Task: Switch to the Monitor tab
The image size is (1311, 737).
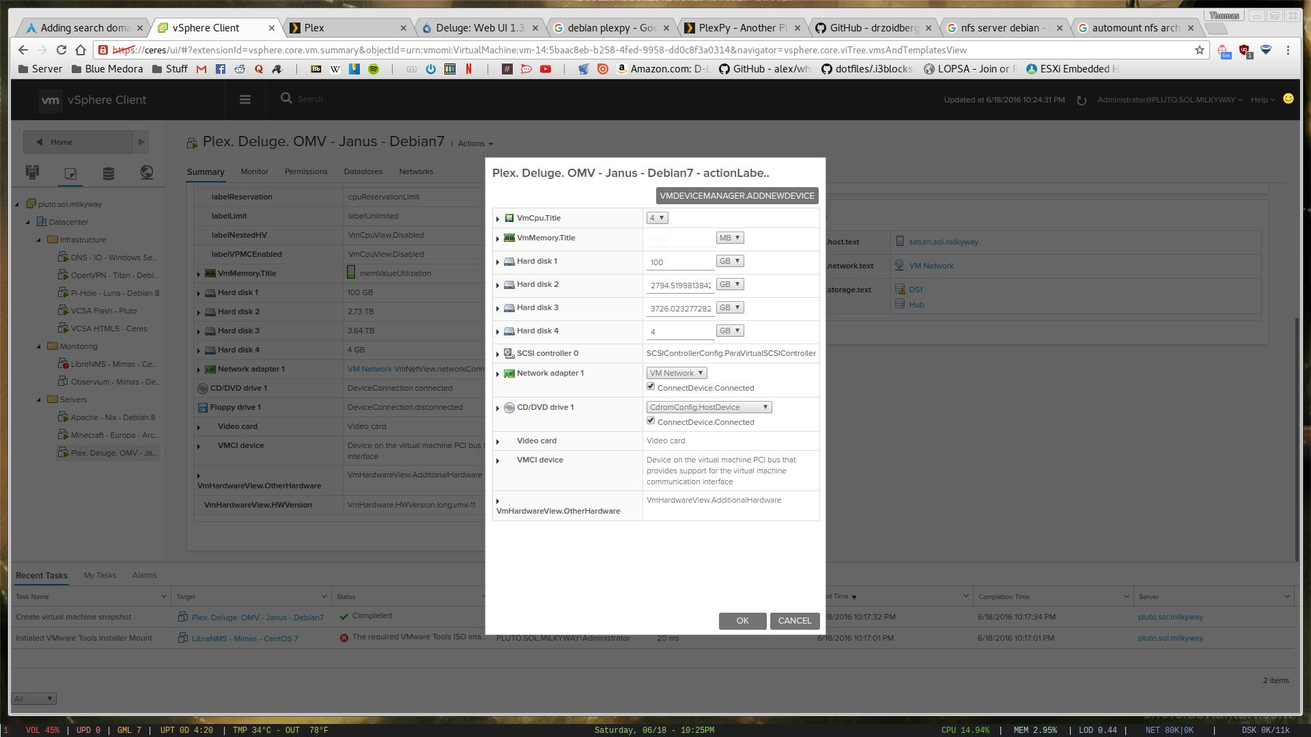Action: point(254,171)
